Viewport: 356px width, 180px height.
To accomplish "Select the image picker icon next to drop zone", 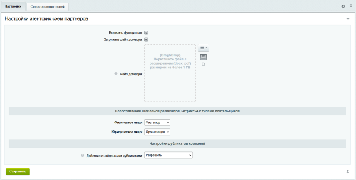I will click(x=203, y=57).
